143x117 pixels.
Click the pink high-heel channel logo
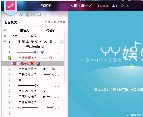[x=11, y=6]
